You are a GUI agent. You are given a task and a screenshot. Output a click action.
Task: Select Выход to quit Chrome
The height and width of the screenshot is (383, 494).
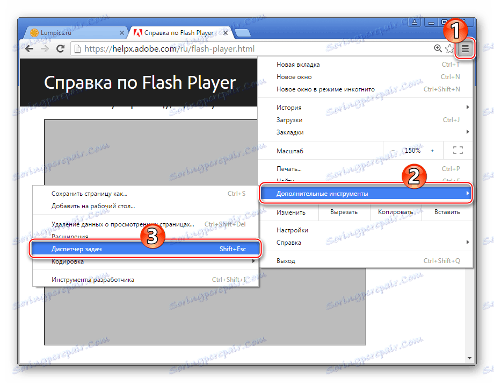click(x=366, y=261)
